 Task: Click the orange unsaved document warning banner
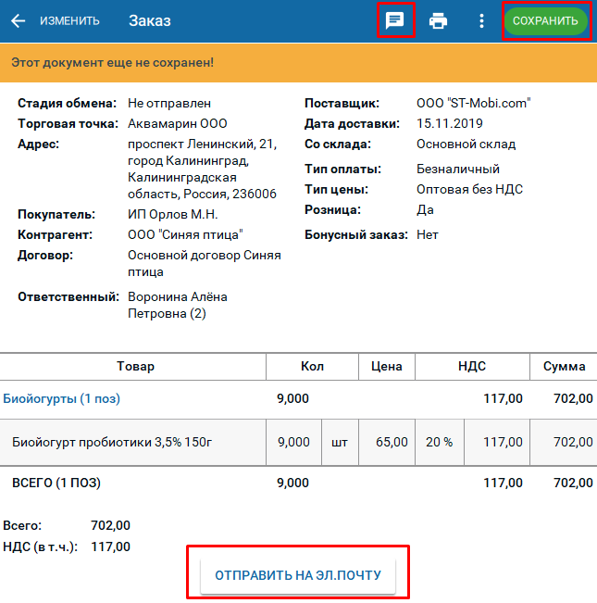pos(298,63)
